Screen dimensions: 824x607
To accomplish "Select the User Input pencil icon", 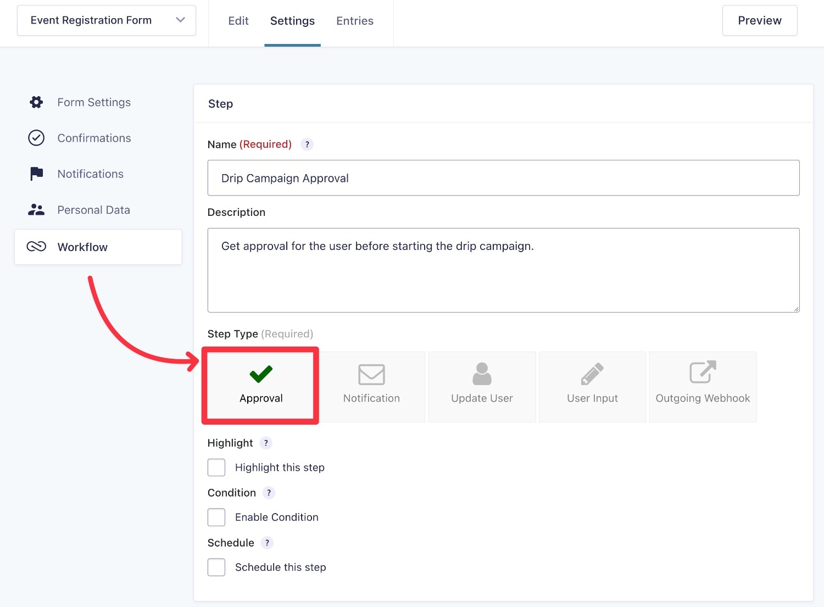I will 592,375.
